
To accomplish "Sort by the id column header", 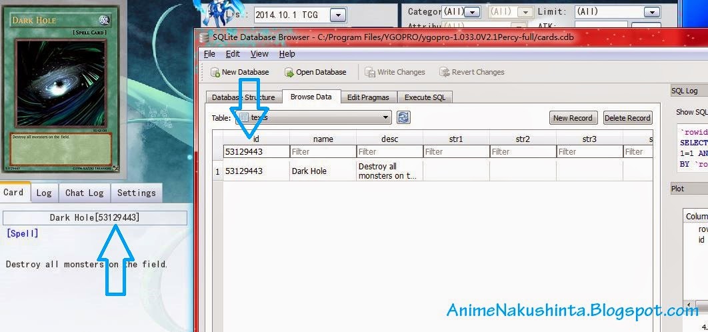I will 256,139.
